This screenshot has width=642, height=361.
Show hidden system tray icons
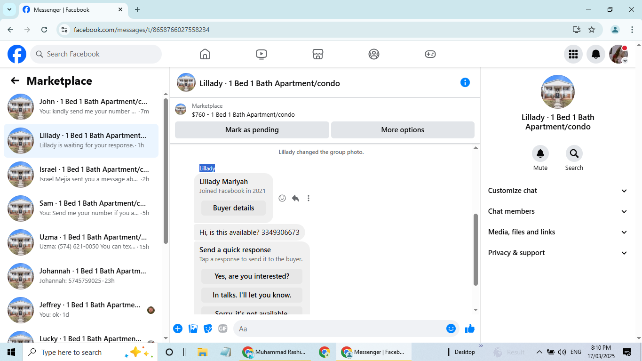coord(539,352)
